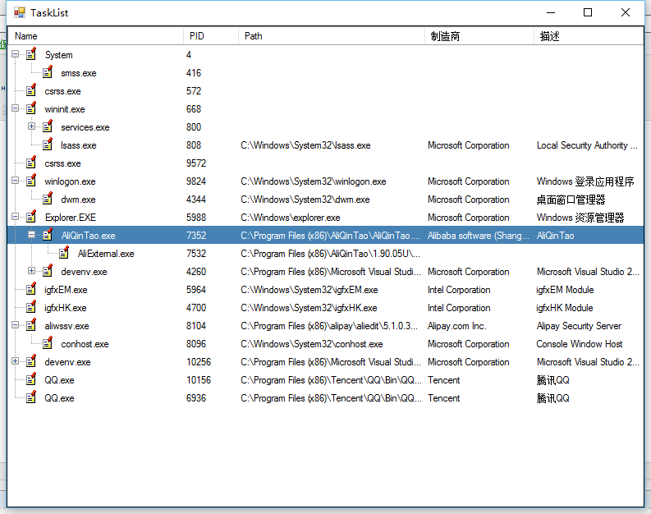Collapse the wininit.exe tree node
This screenshot has width=651, height=514.
pos(16,108)
